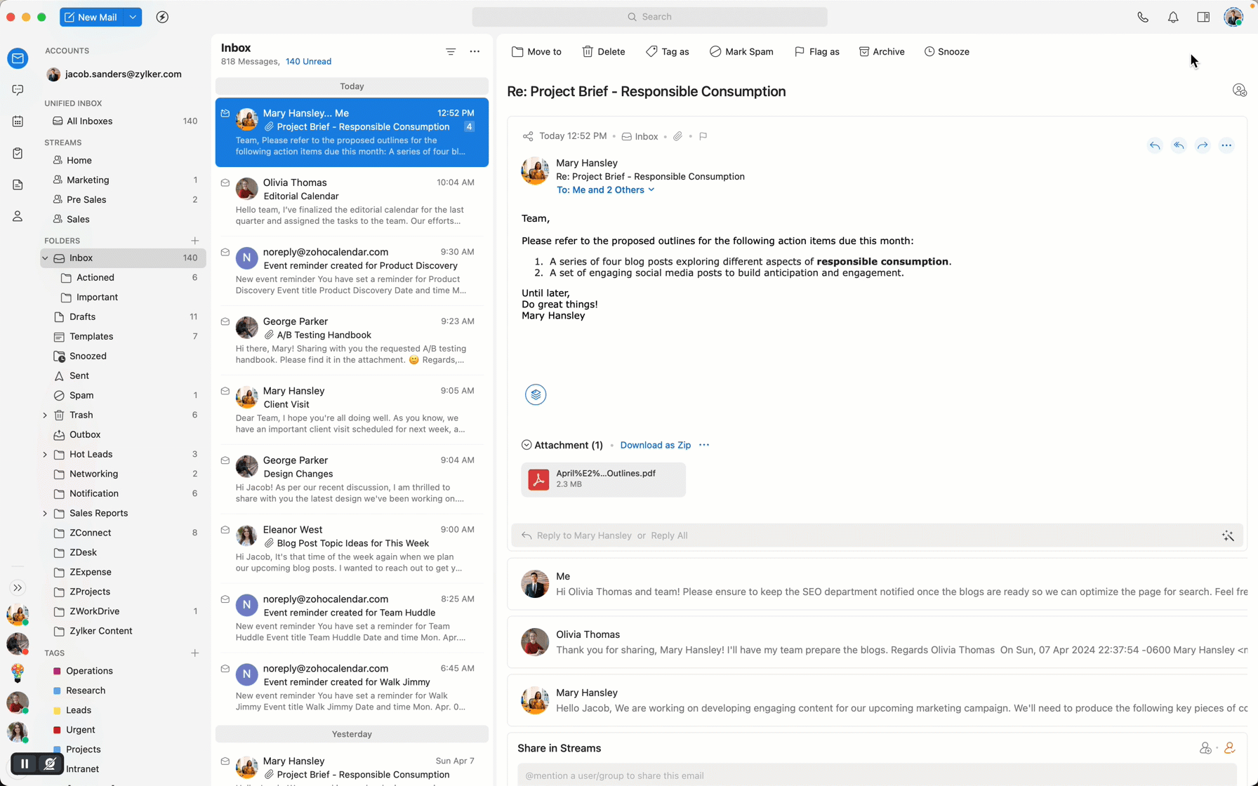Toggle read status on Product Discovery reminder email
The height and width of the screenshot is (786, 1258).
[225, 252]
